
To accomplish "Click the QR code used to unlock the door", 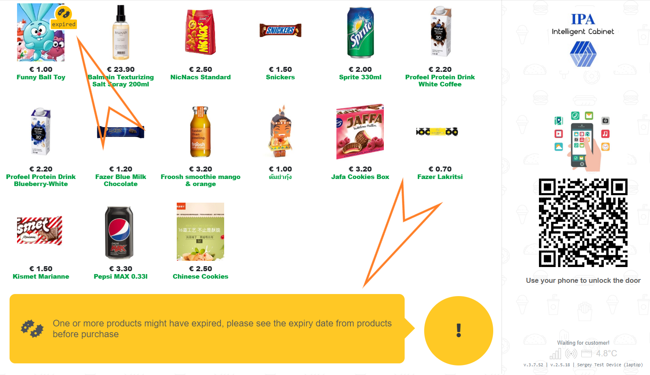I will pyautogui.click(x=583, y=223).
